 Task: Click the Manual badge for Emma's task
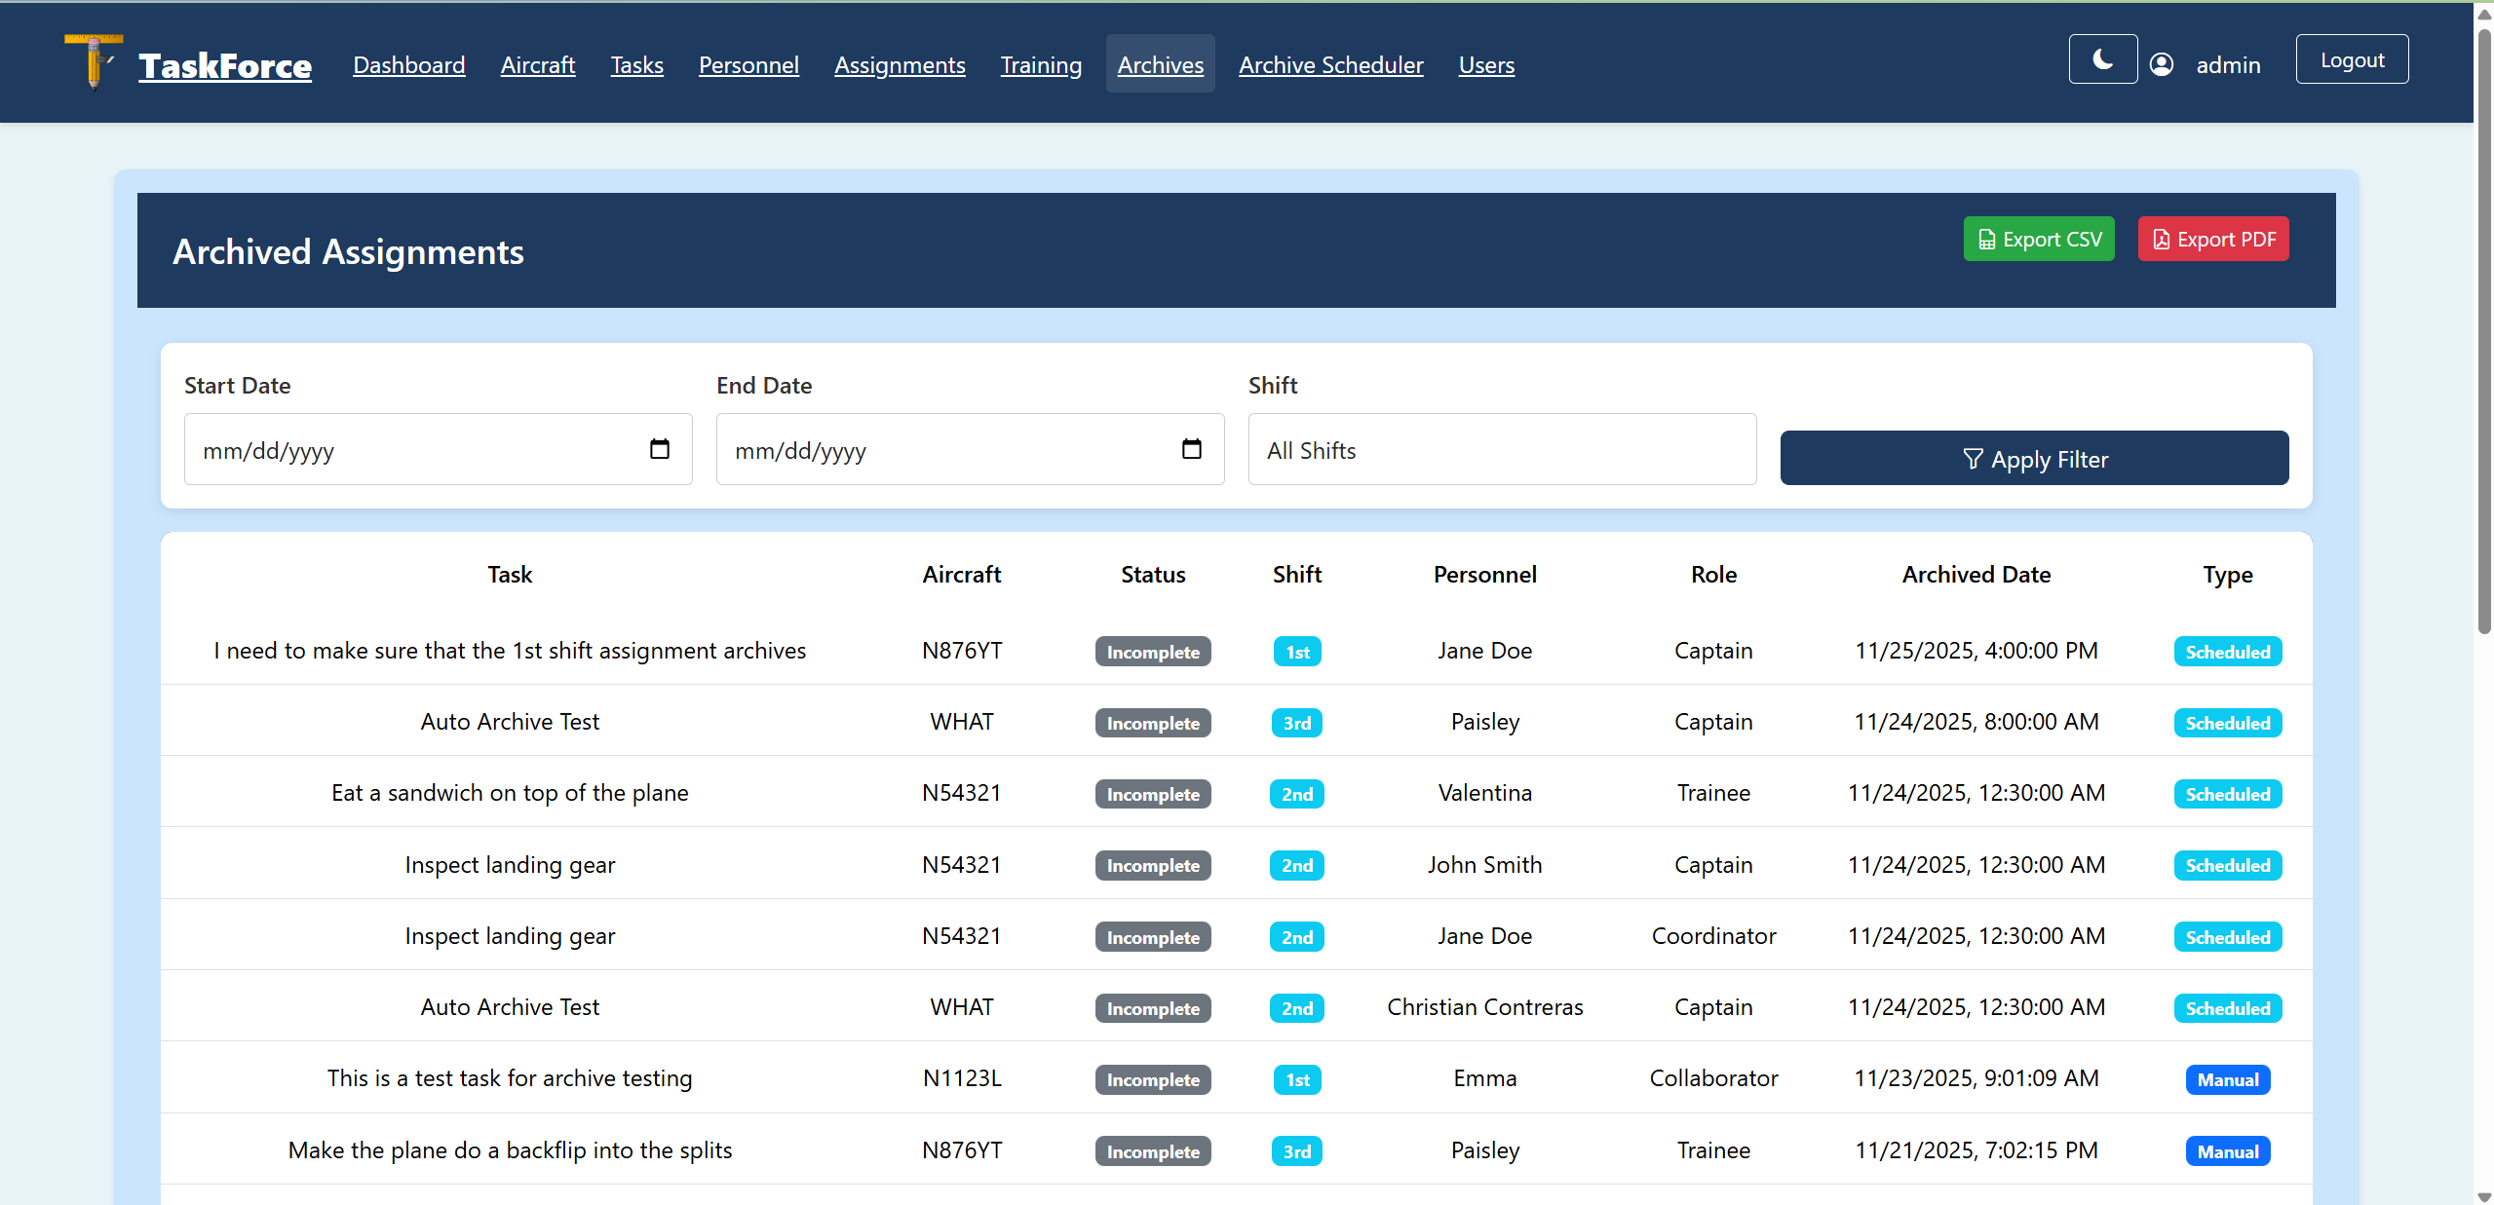click(x=2228, y=1079)
